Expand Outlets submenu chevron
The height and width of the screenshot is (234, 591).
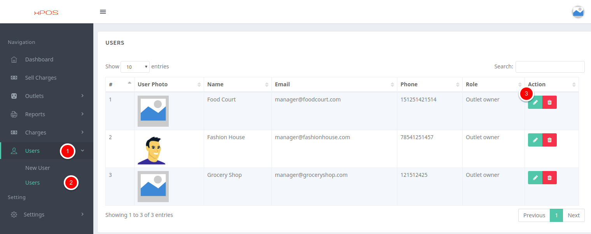click(x=82, y=96)
